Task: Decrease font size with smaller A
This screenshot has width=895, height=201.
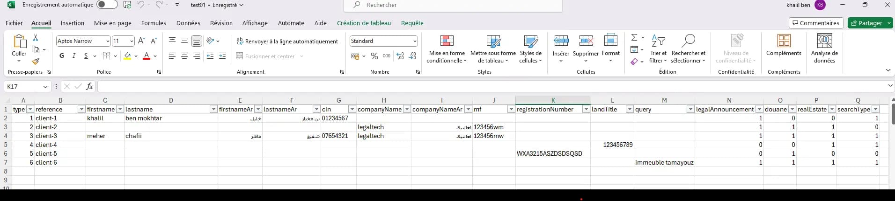Action: [x=154, y=41]
